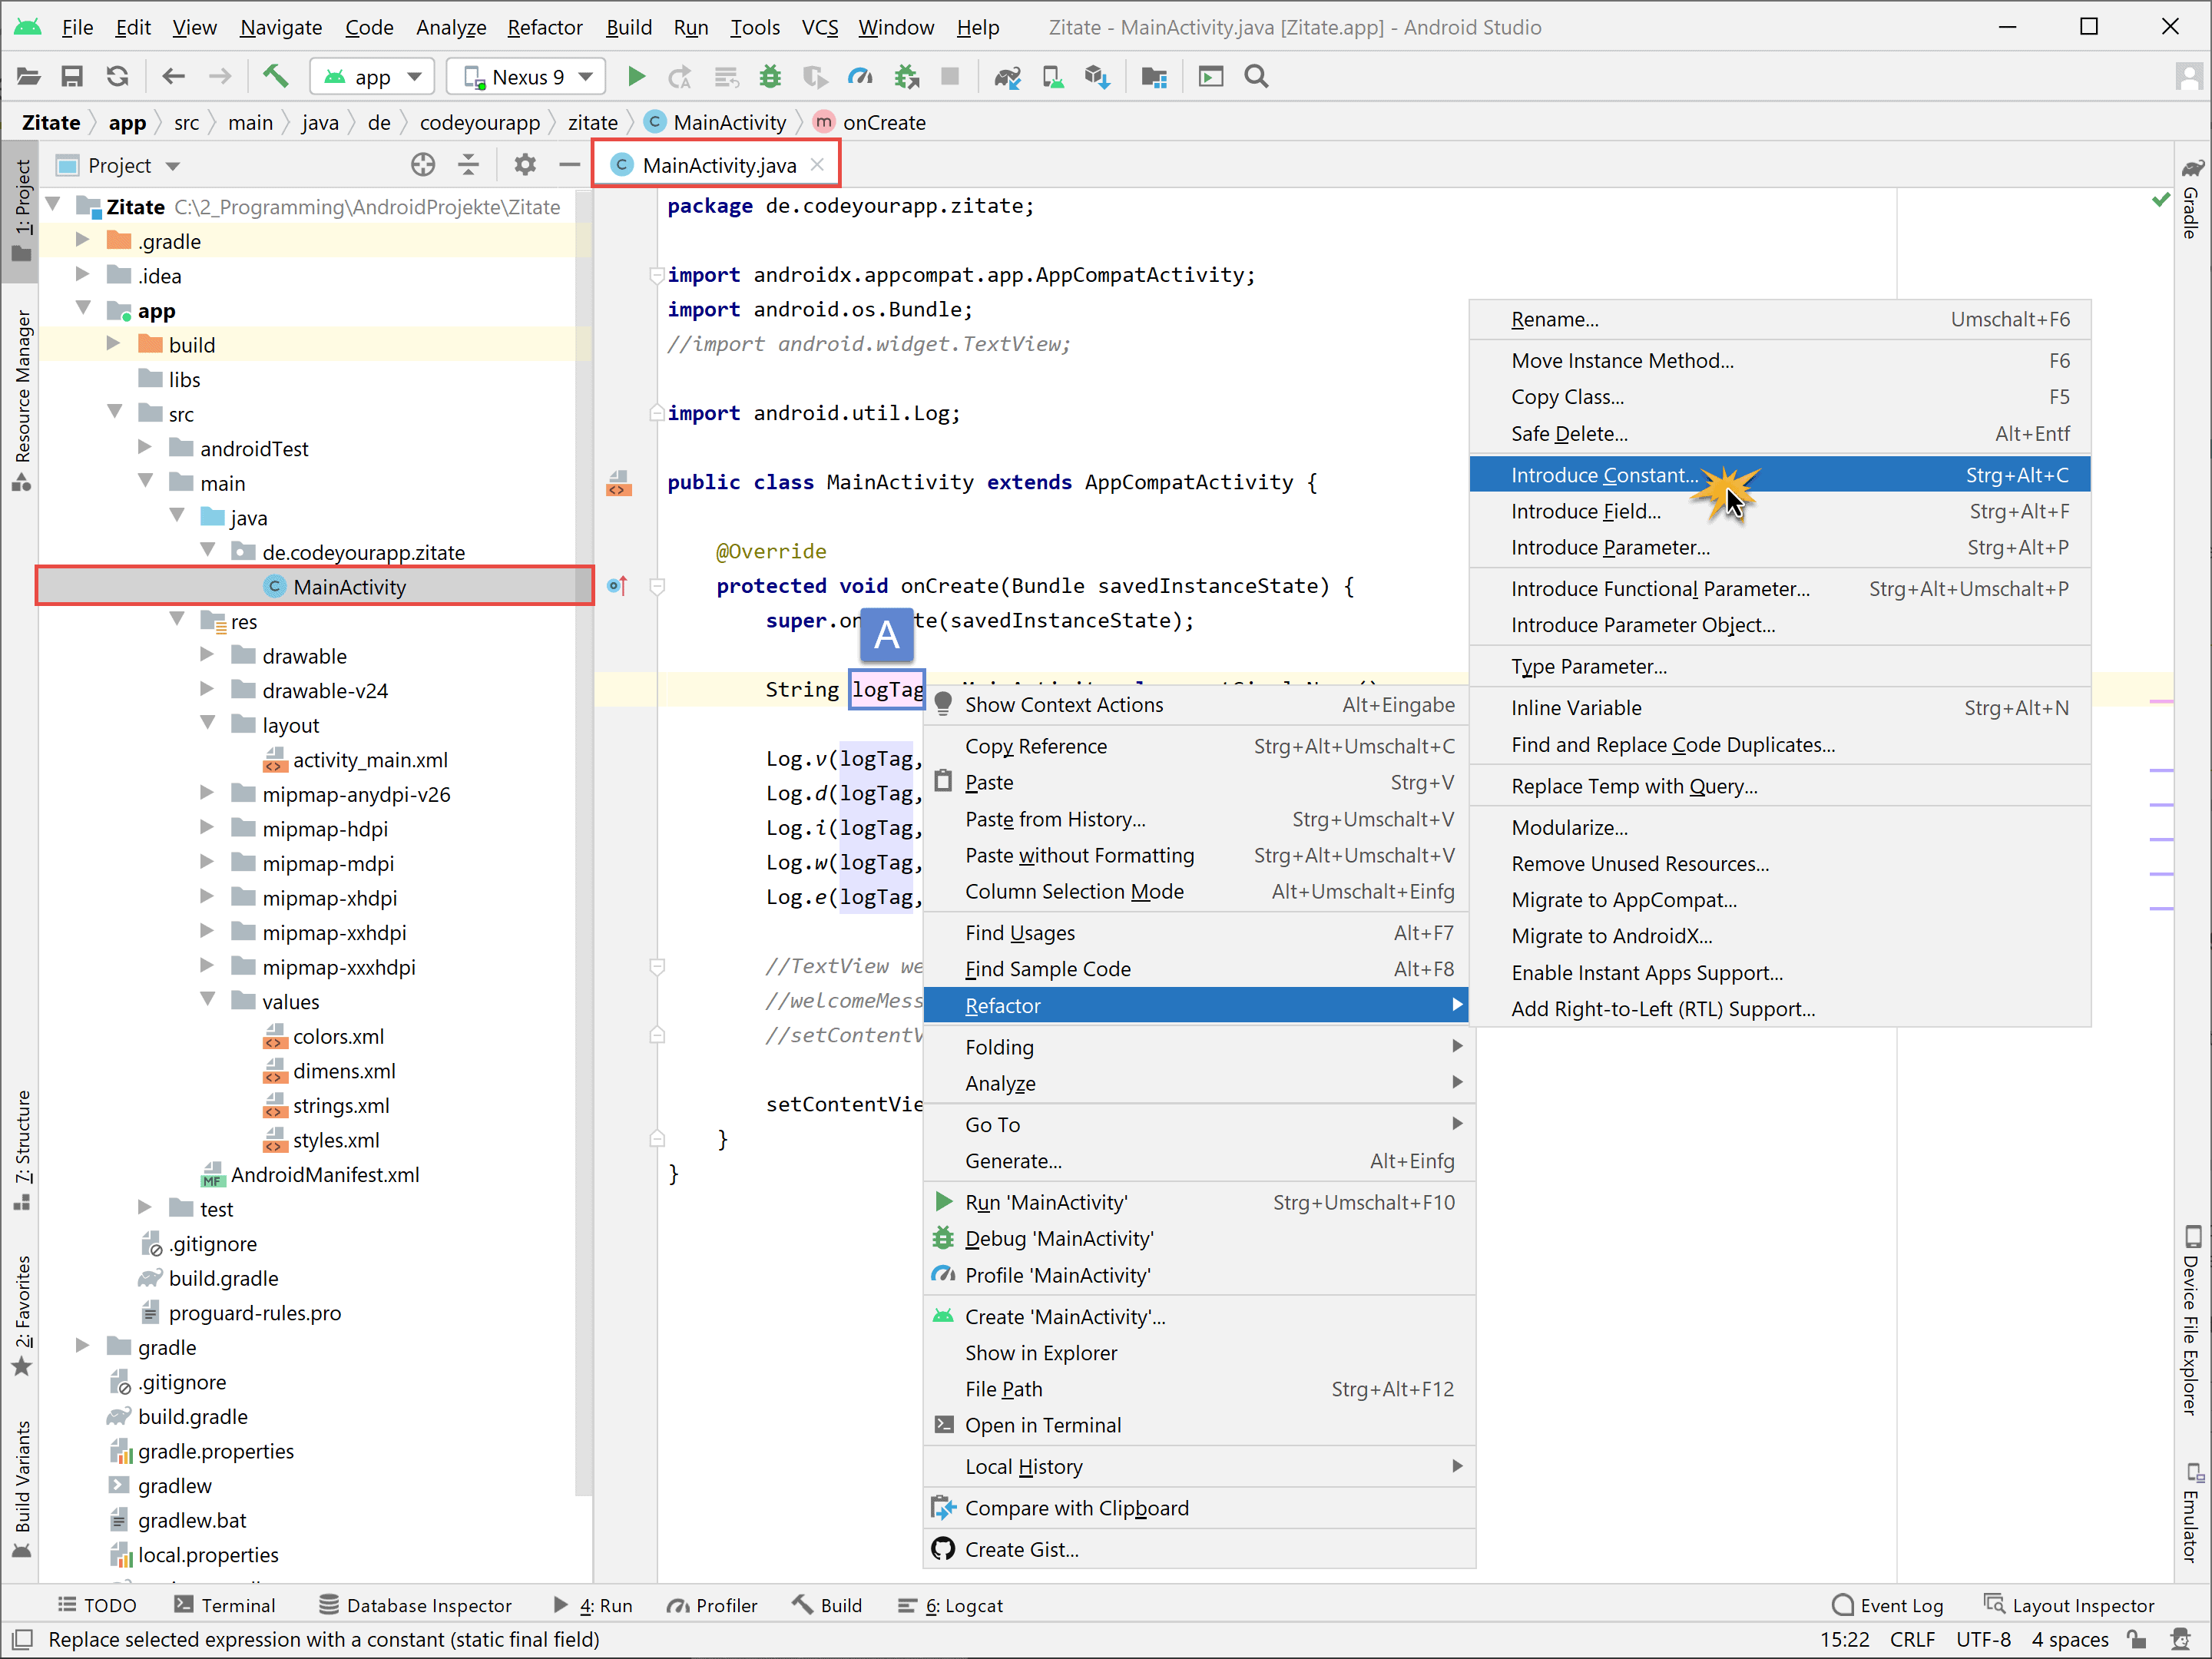This screenshot has height=1659, width=2212.
Task: Click the 15:22 cursor position indicator
Action: point(1843,1640)
